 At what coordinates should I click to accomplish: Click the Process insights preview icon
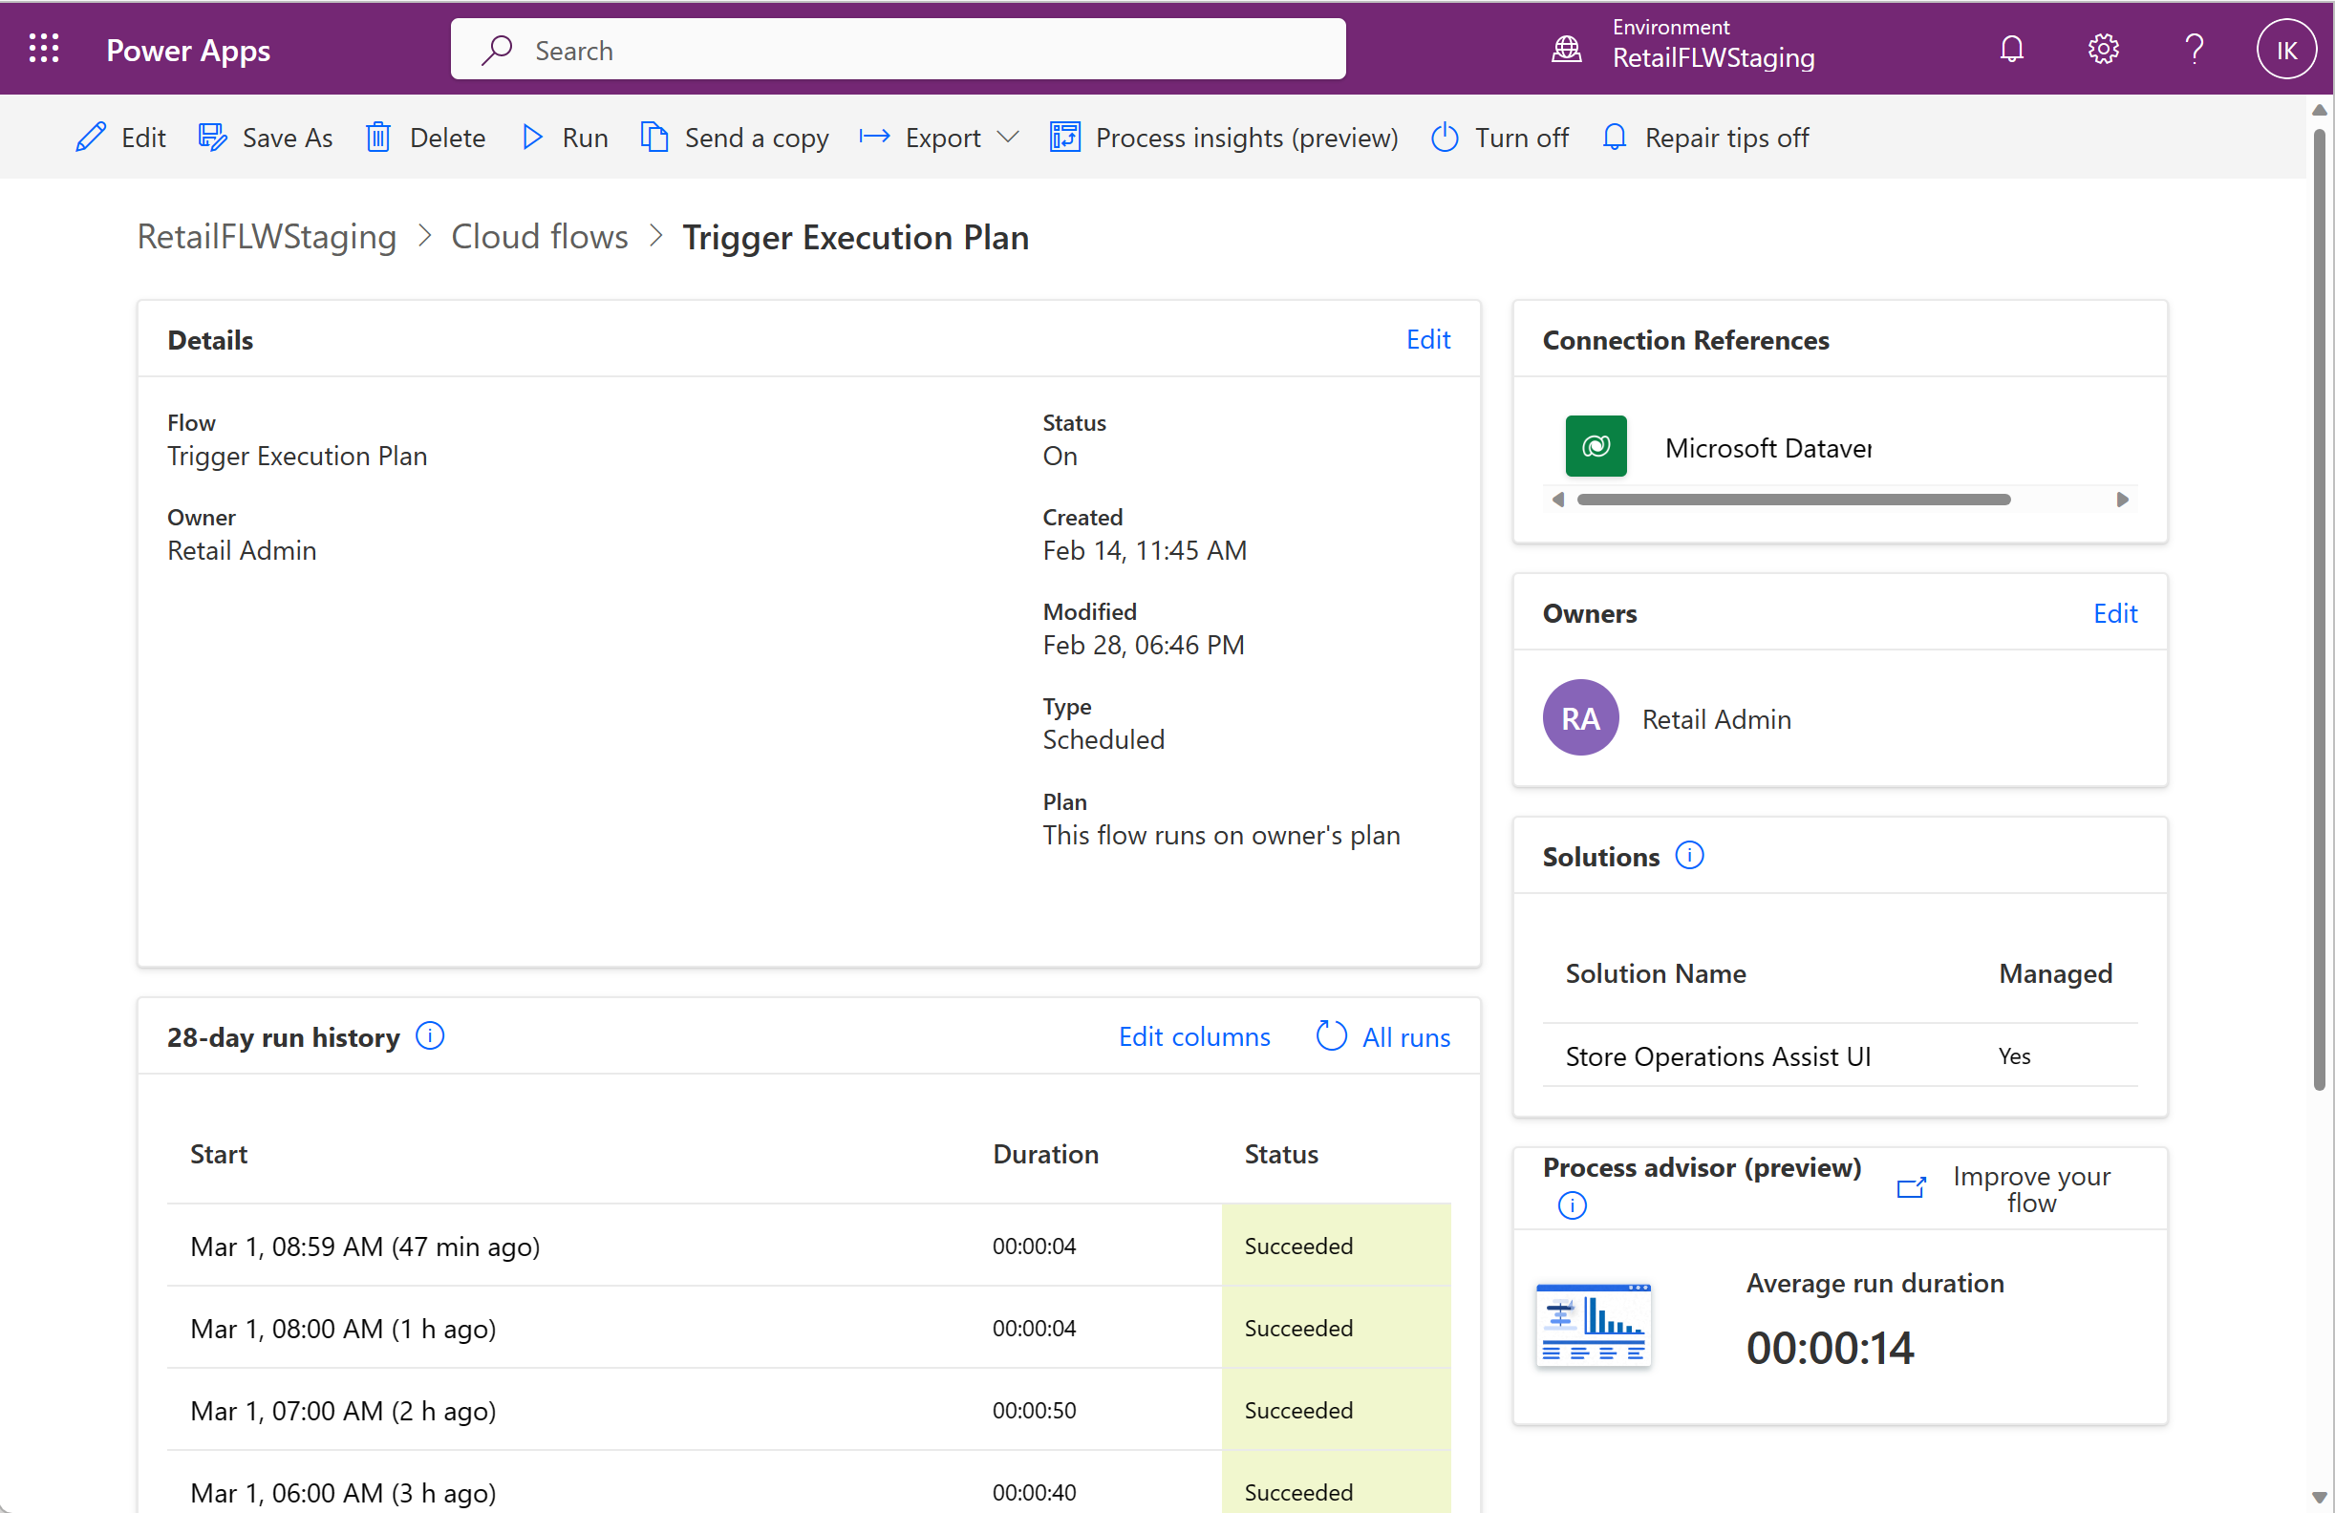1062,137
